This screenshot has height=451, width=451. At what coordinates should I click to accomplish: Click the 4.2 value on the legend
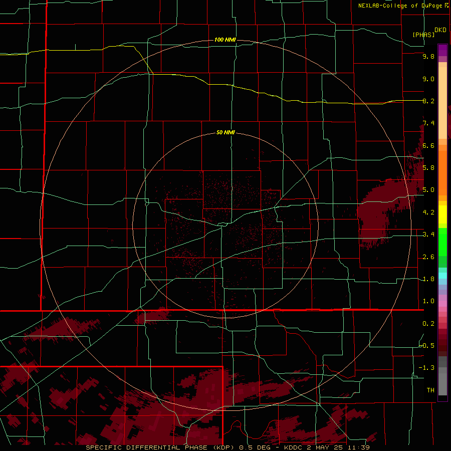pos(428,212)
